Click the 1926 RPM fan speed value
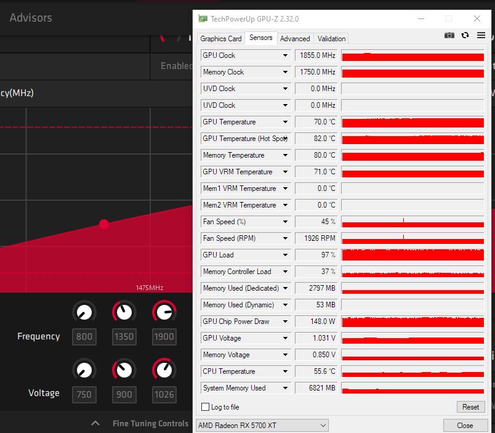This screenshot has height=433, width=495. click(x=316, y=238)
